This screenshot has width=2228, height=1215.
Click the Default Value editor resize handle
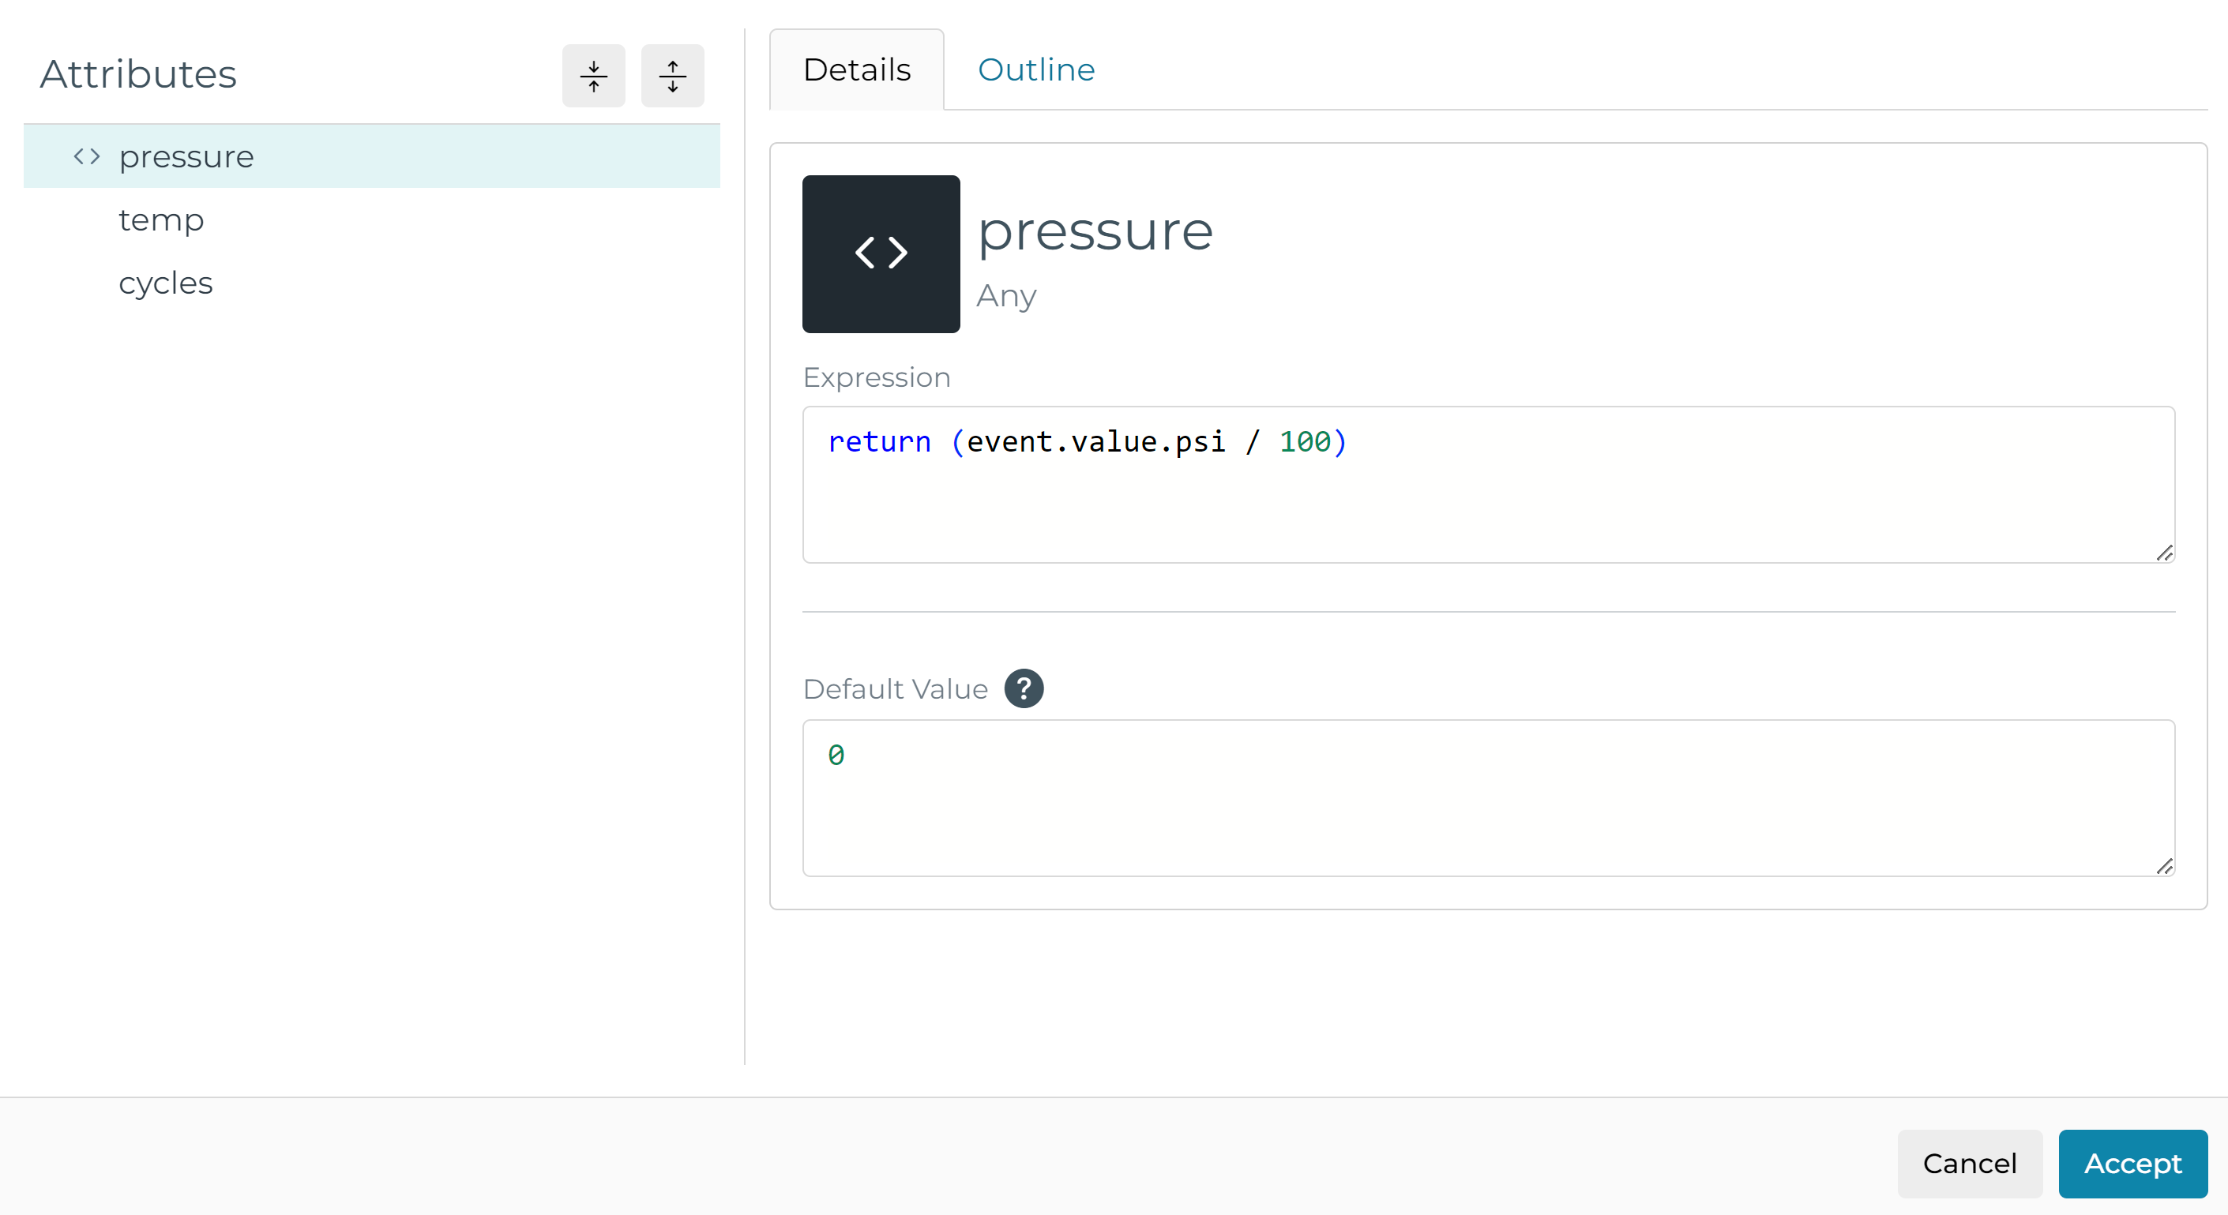click(2164, 865)
